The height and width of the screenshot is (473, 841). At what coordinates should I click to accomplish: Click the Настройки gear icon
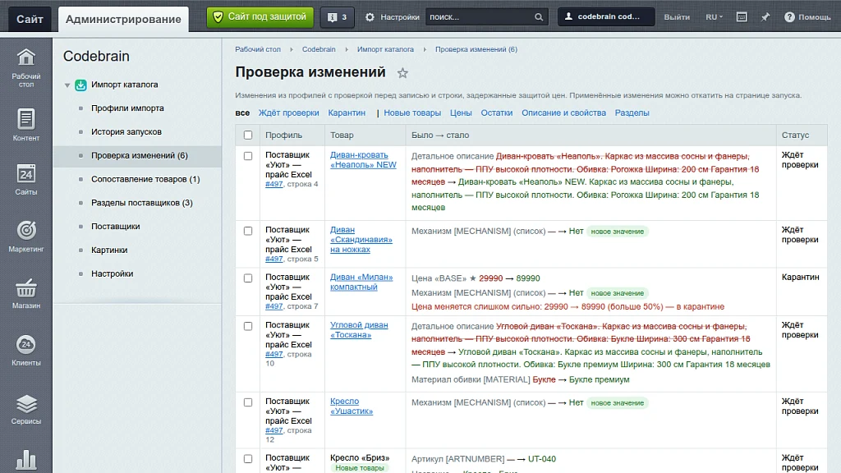(370, 17)
